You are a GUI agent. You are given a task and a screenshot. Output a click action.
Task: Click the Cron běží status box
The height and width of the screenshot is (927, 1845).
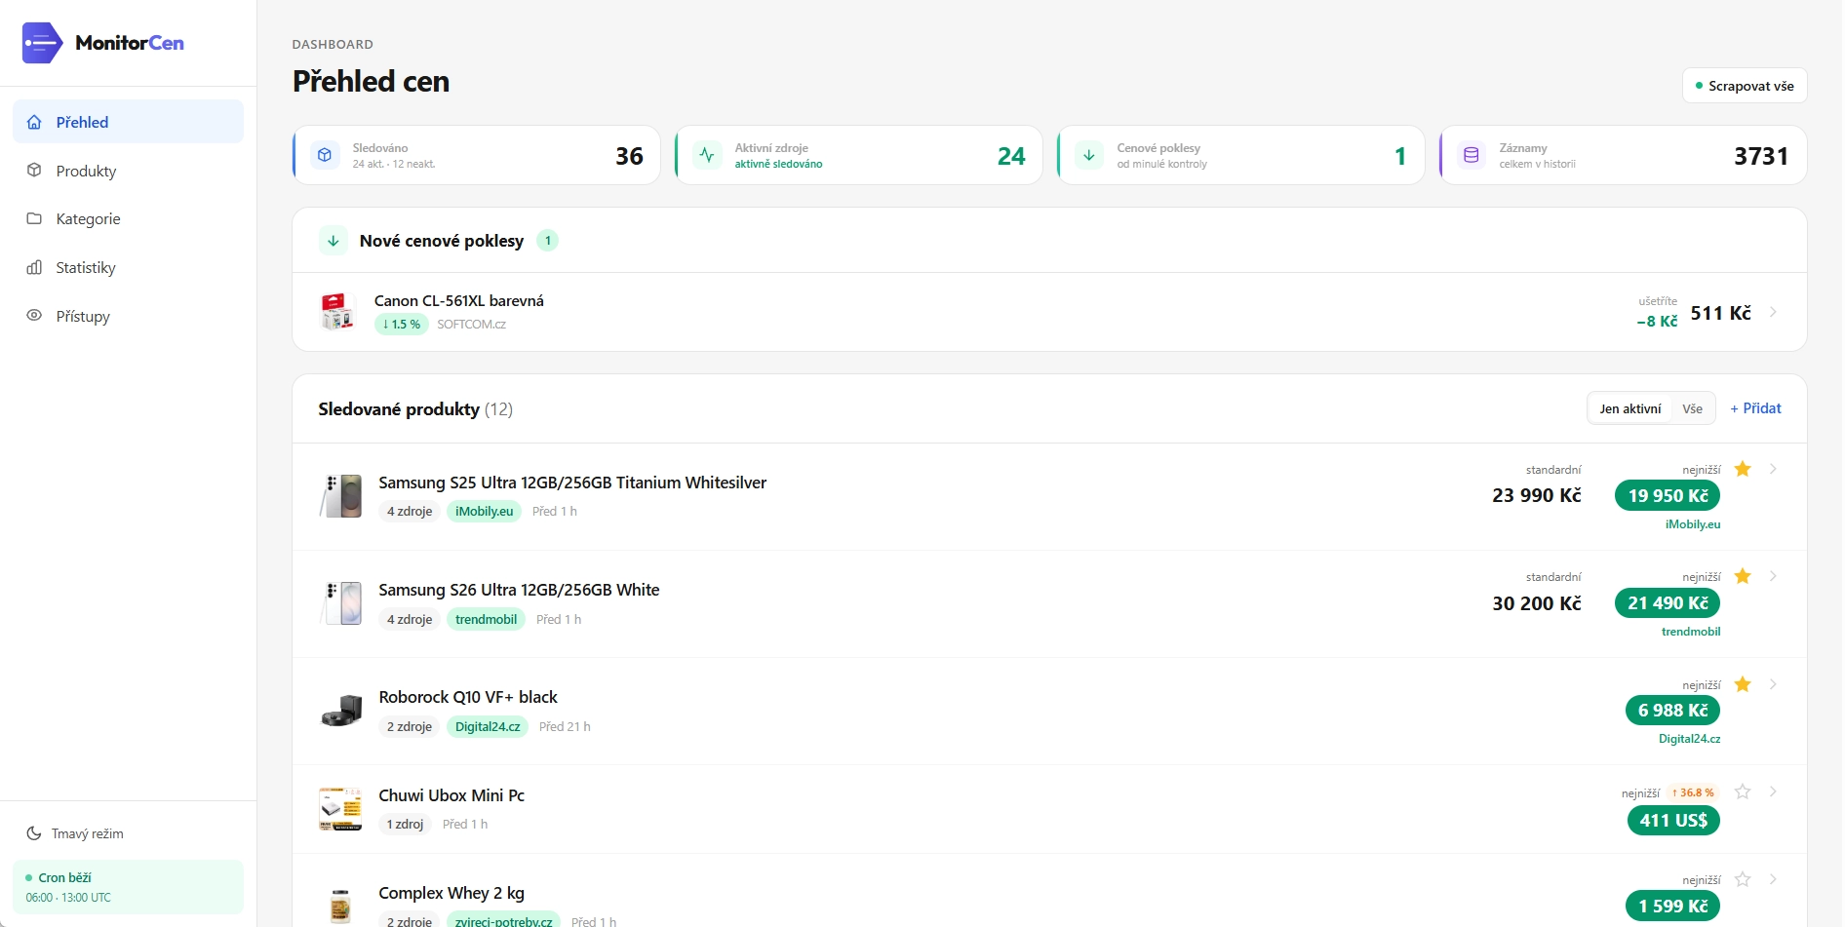click(128, 887)
